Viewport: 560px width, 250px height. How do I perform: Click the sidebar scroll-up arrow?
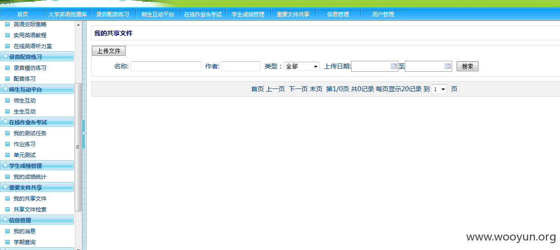[78, 25]
